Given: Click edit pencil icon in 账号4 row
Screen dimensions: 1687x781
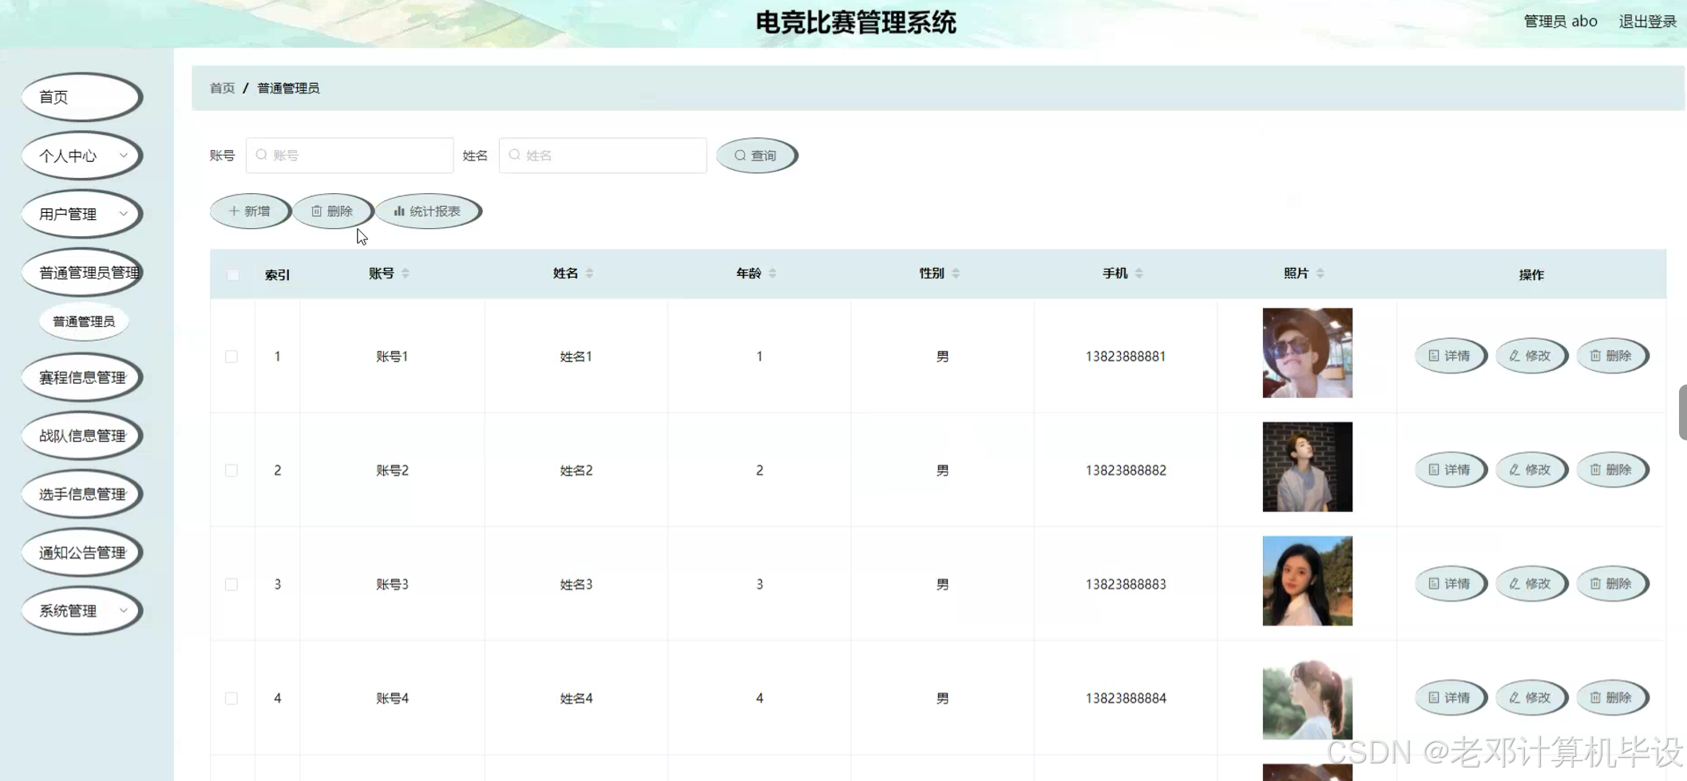Looking at the screenshot, I should tap(1515, 698).
